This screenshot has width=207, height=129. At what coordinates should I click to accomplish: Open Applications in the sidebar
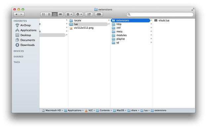coord(26,30)
